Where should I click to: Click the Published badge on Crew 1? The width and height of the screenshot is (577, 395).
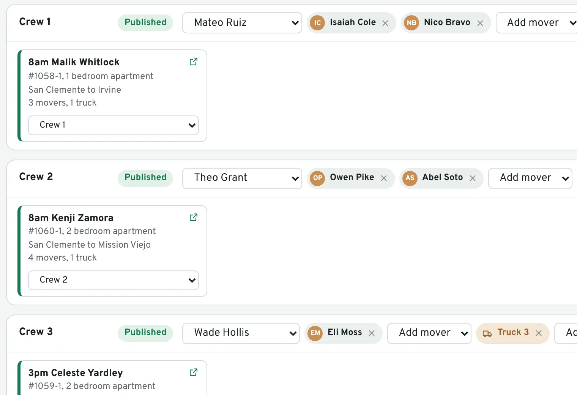(x=145, y=22)
